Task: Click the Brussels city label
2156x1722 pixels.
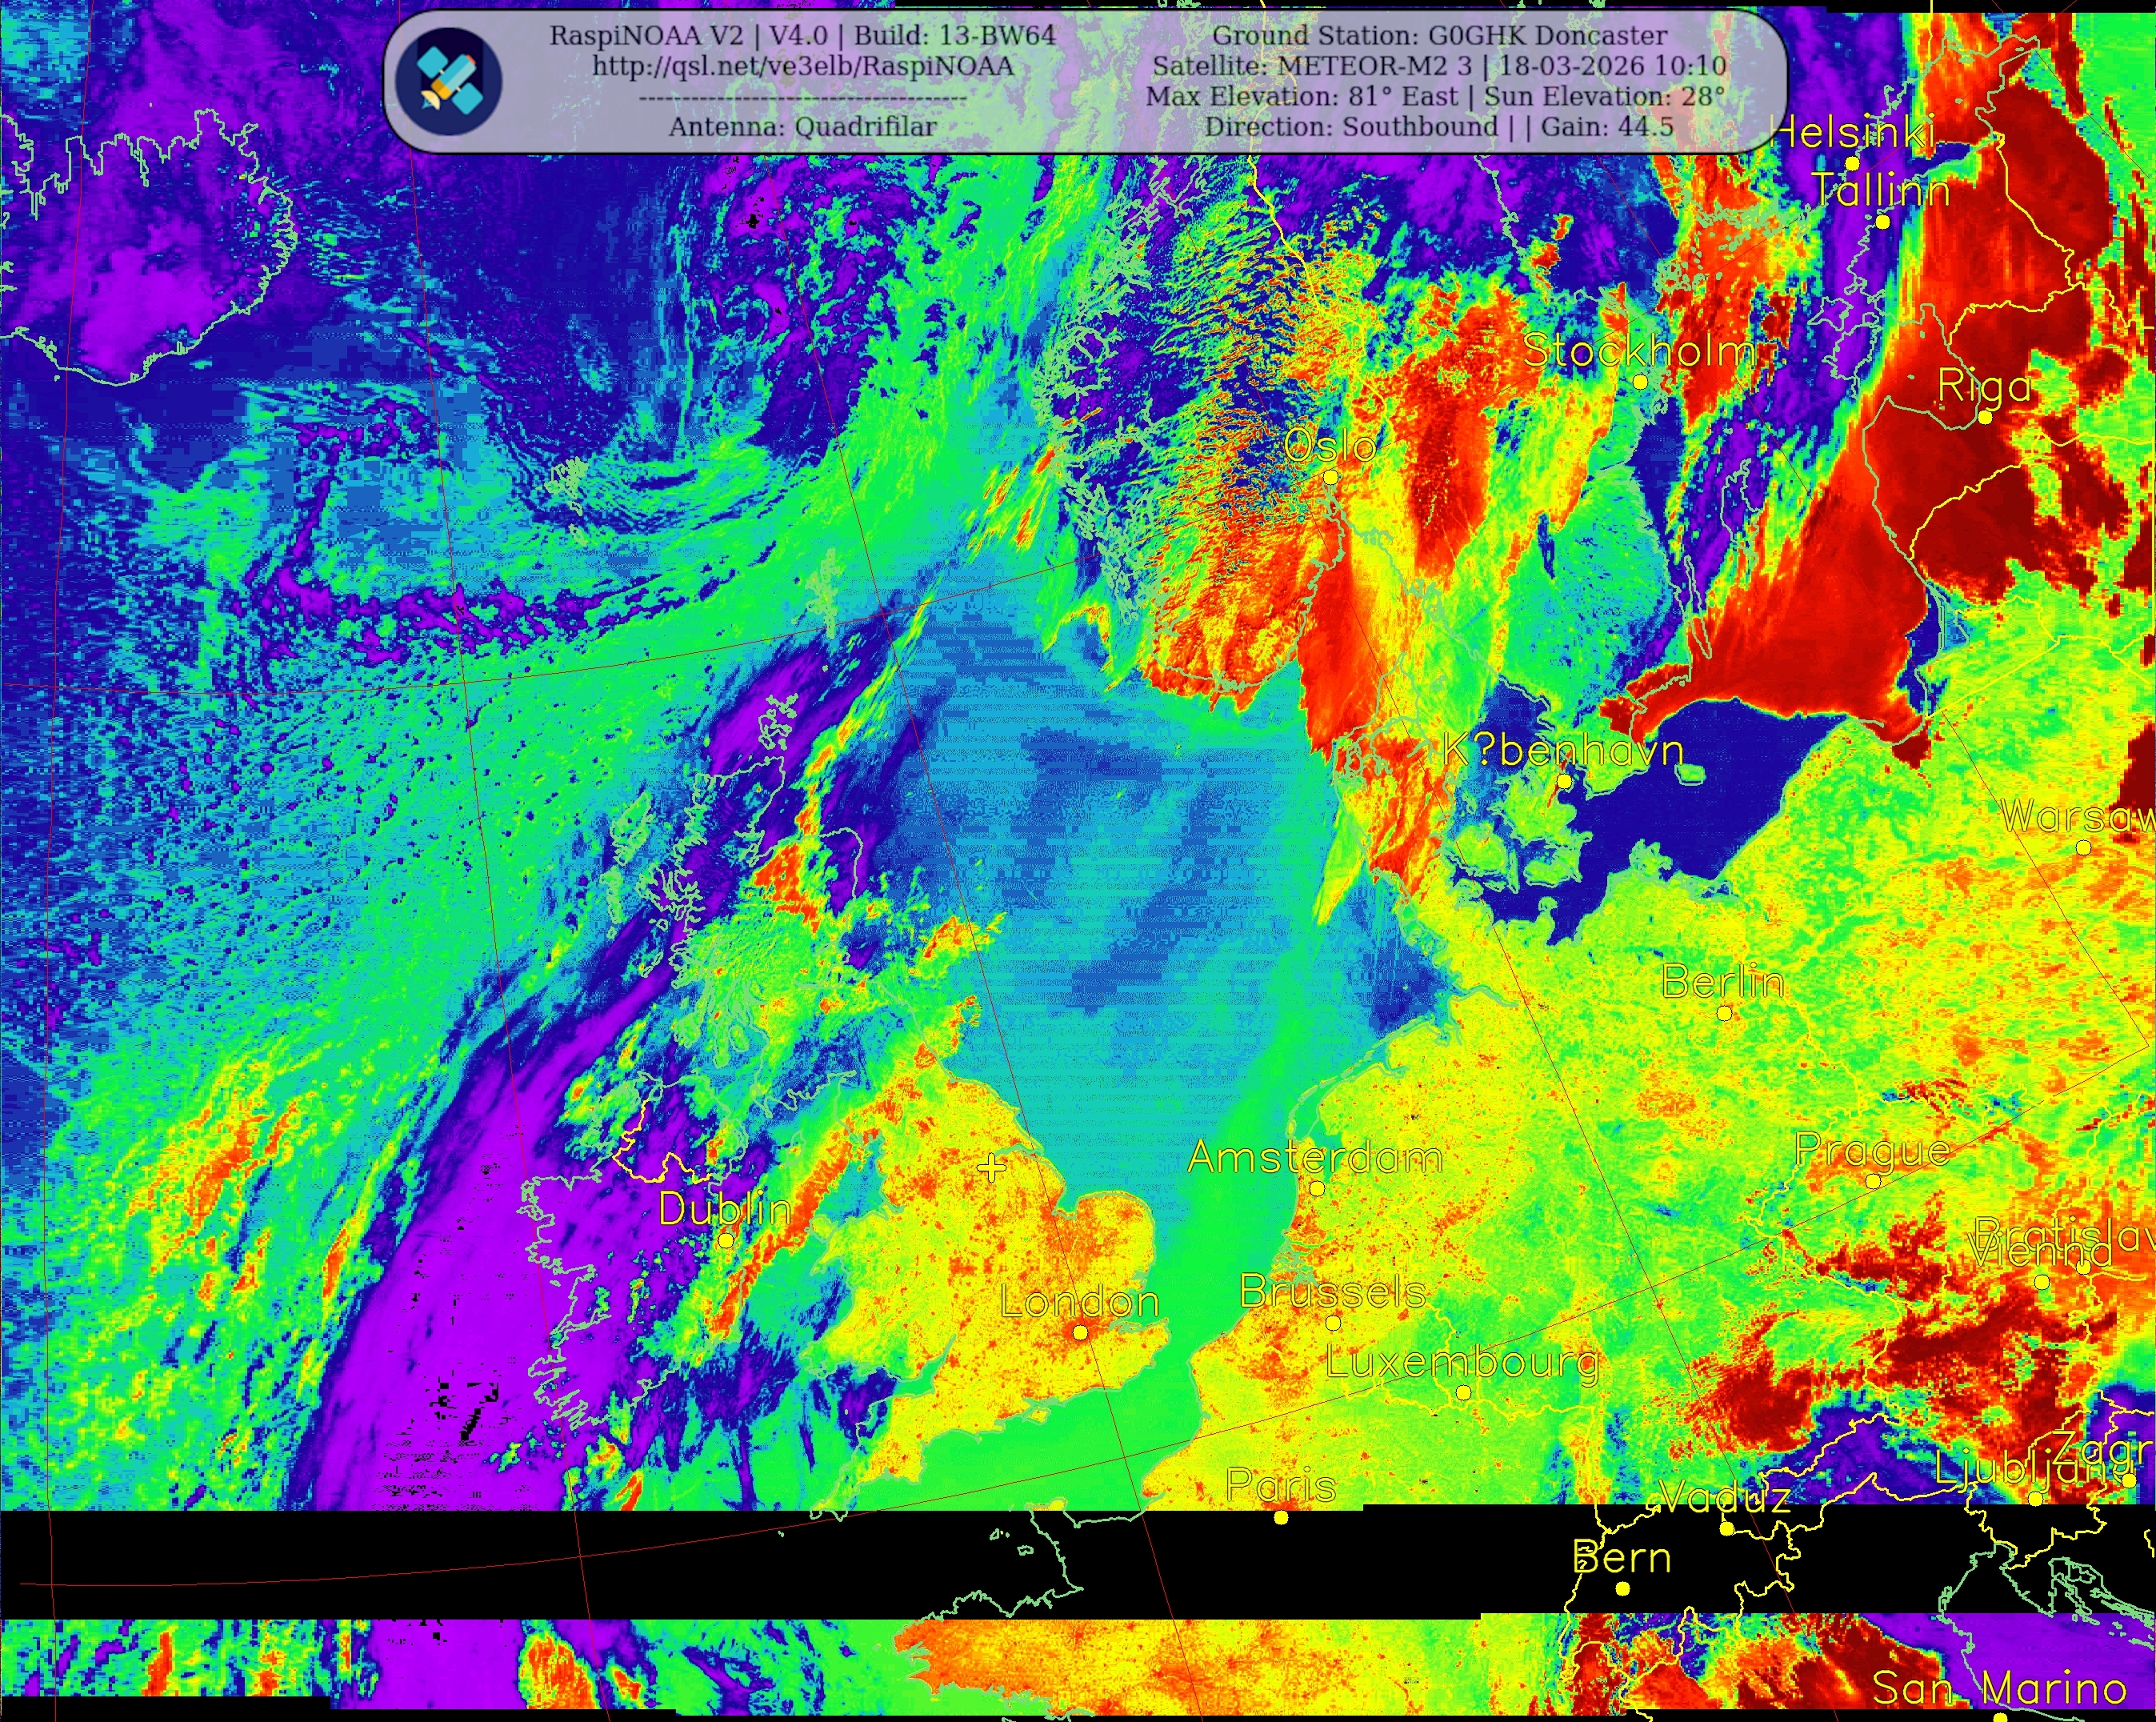Action: click(1332, 1292)
